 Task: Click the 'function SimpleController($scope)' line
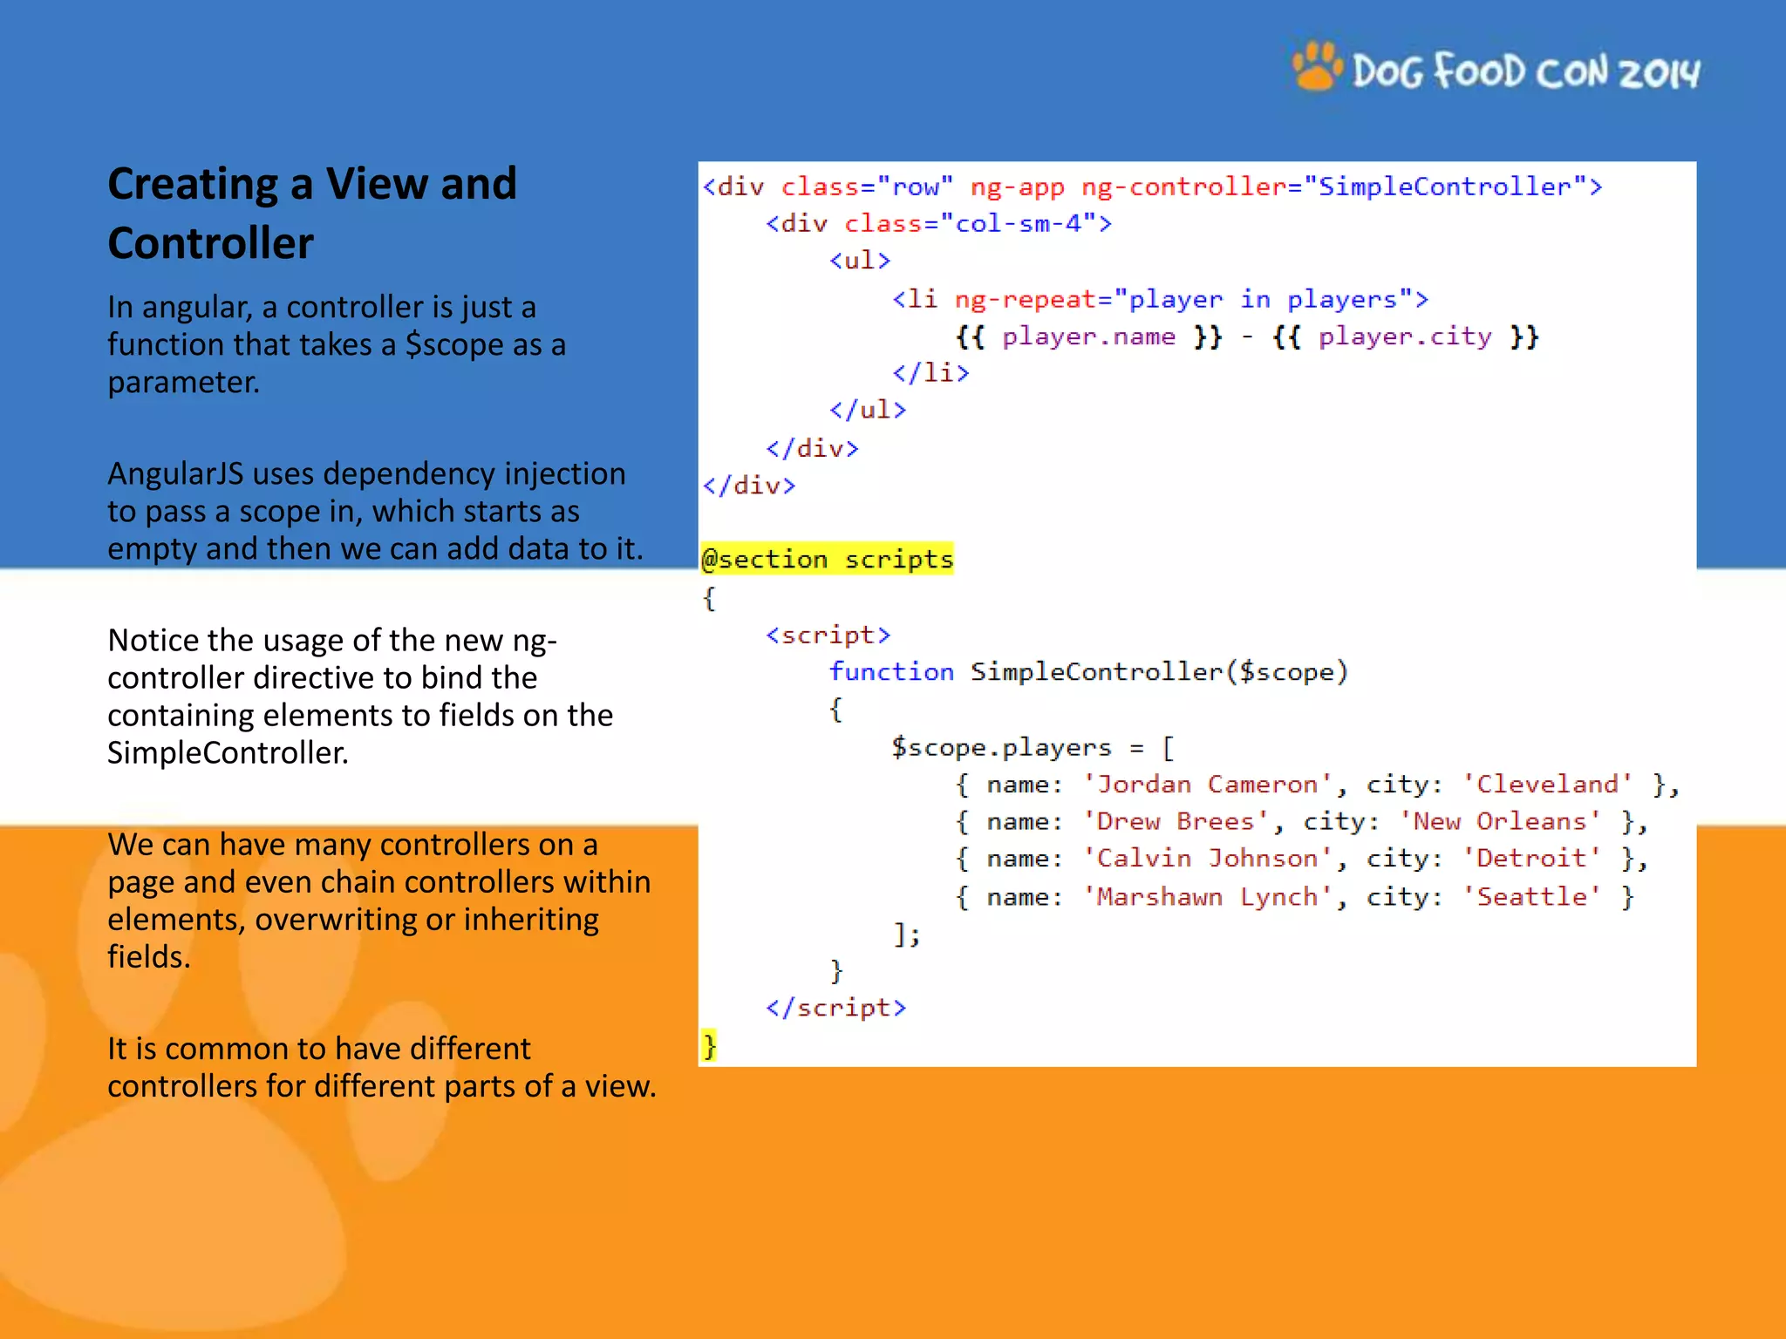pyautogui.click(x=1087, y=672)
